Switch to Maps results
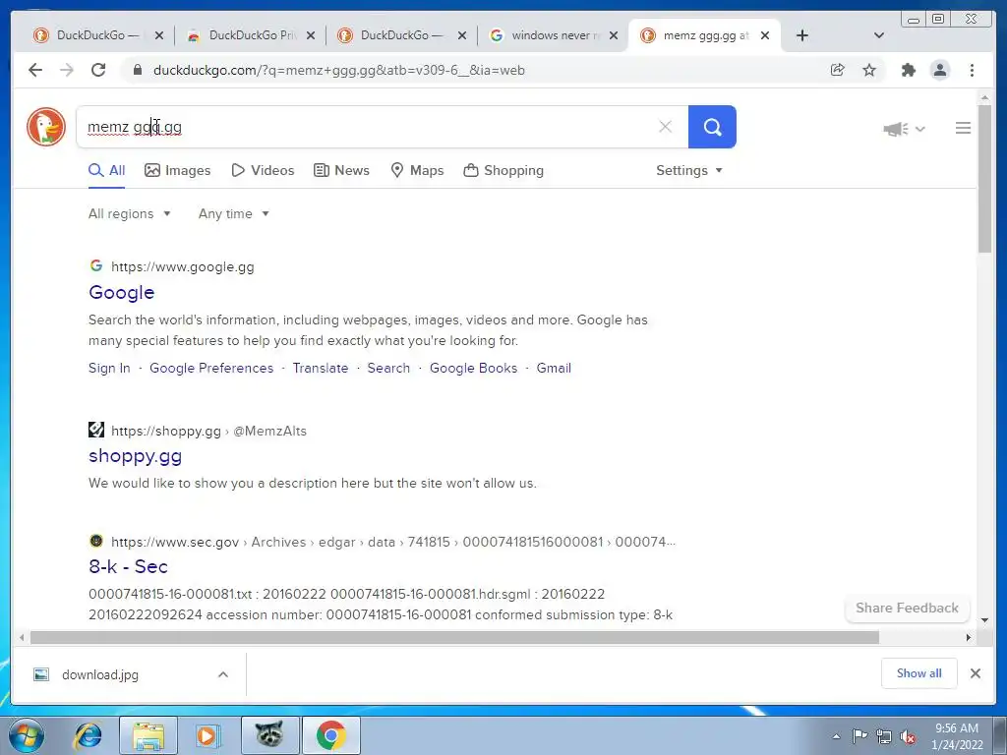The height and width of the screenshot is (755, 1007). pyautogui.click(x=417, y=170)
